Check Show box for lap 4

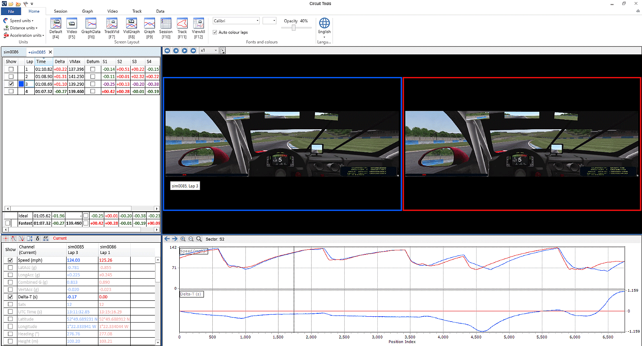click(11, 91)
